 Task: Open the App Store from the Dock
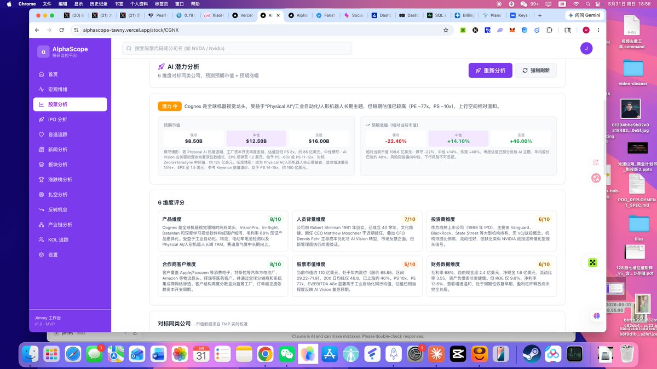[x=330, y=354]
